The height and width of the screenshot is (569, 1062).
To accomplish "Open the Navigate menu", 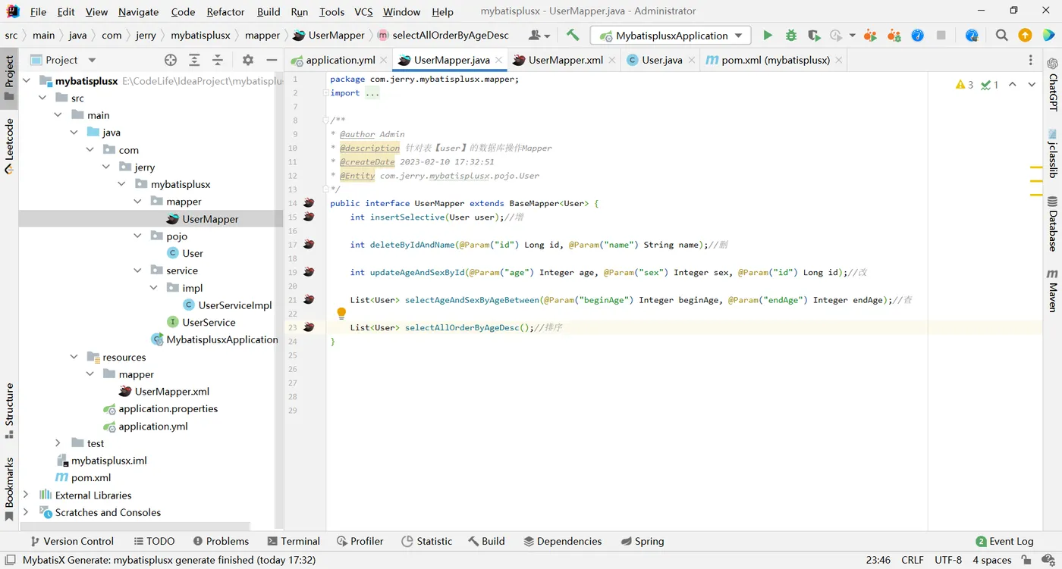I will (139, 11).
